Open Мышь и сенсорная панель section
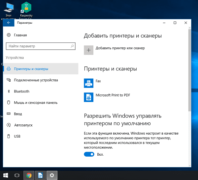The width and height of the screenshot is (198, 180). (x=36, y=103)
